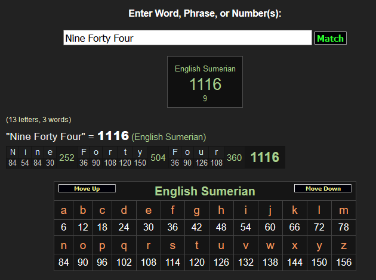Click letter 't' in the cipher chart

tap(196, 245)
